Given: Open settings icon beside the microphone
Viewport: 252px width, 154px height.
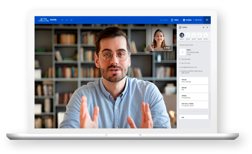Looking at the screenshot, I should tap(71, 20).
